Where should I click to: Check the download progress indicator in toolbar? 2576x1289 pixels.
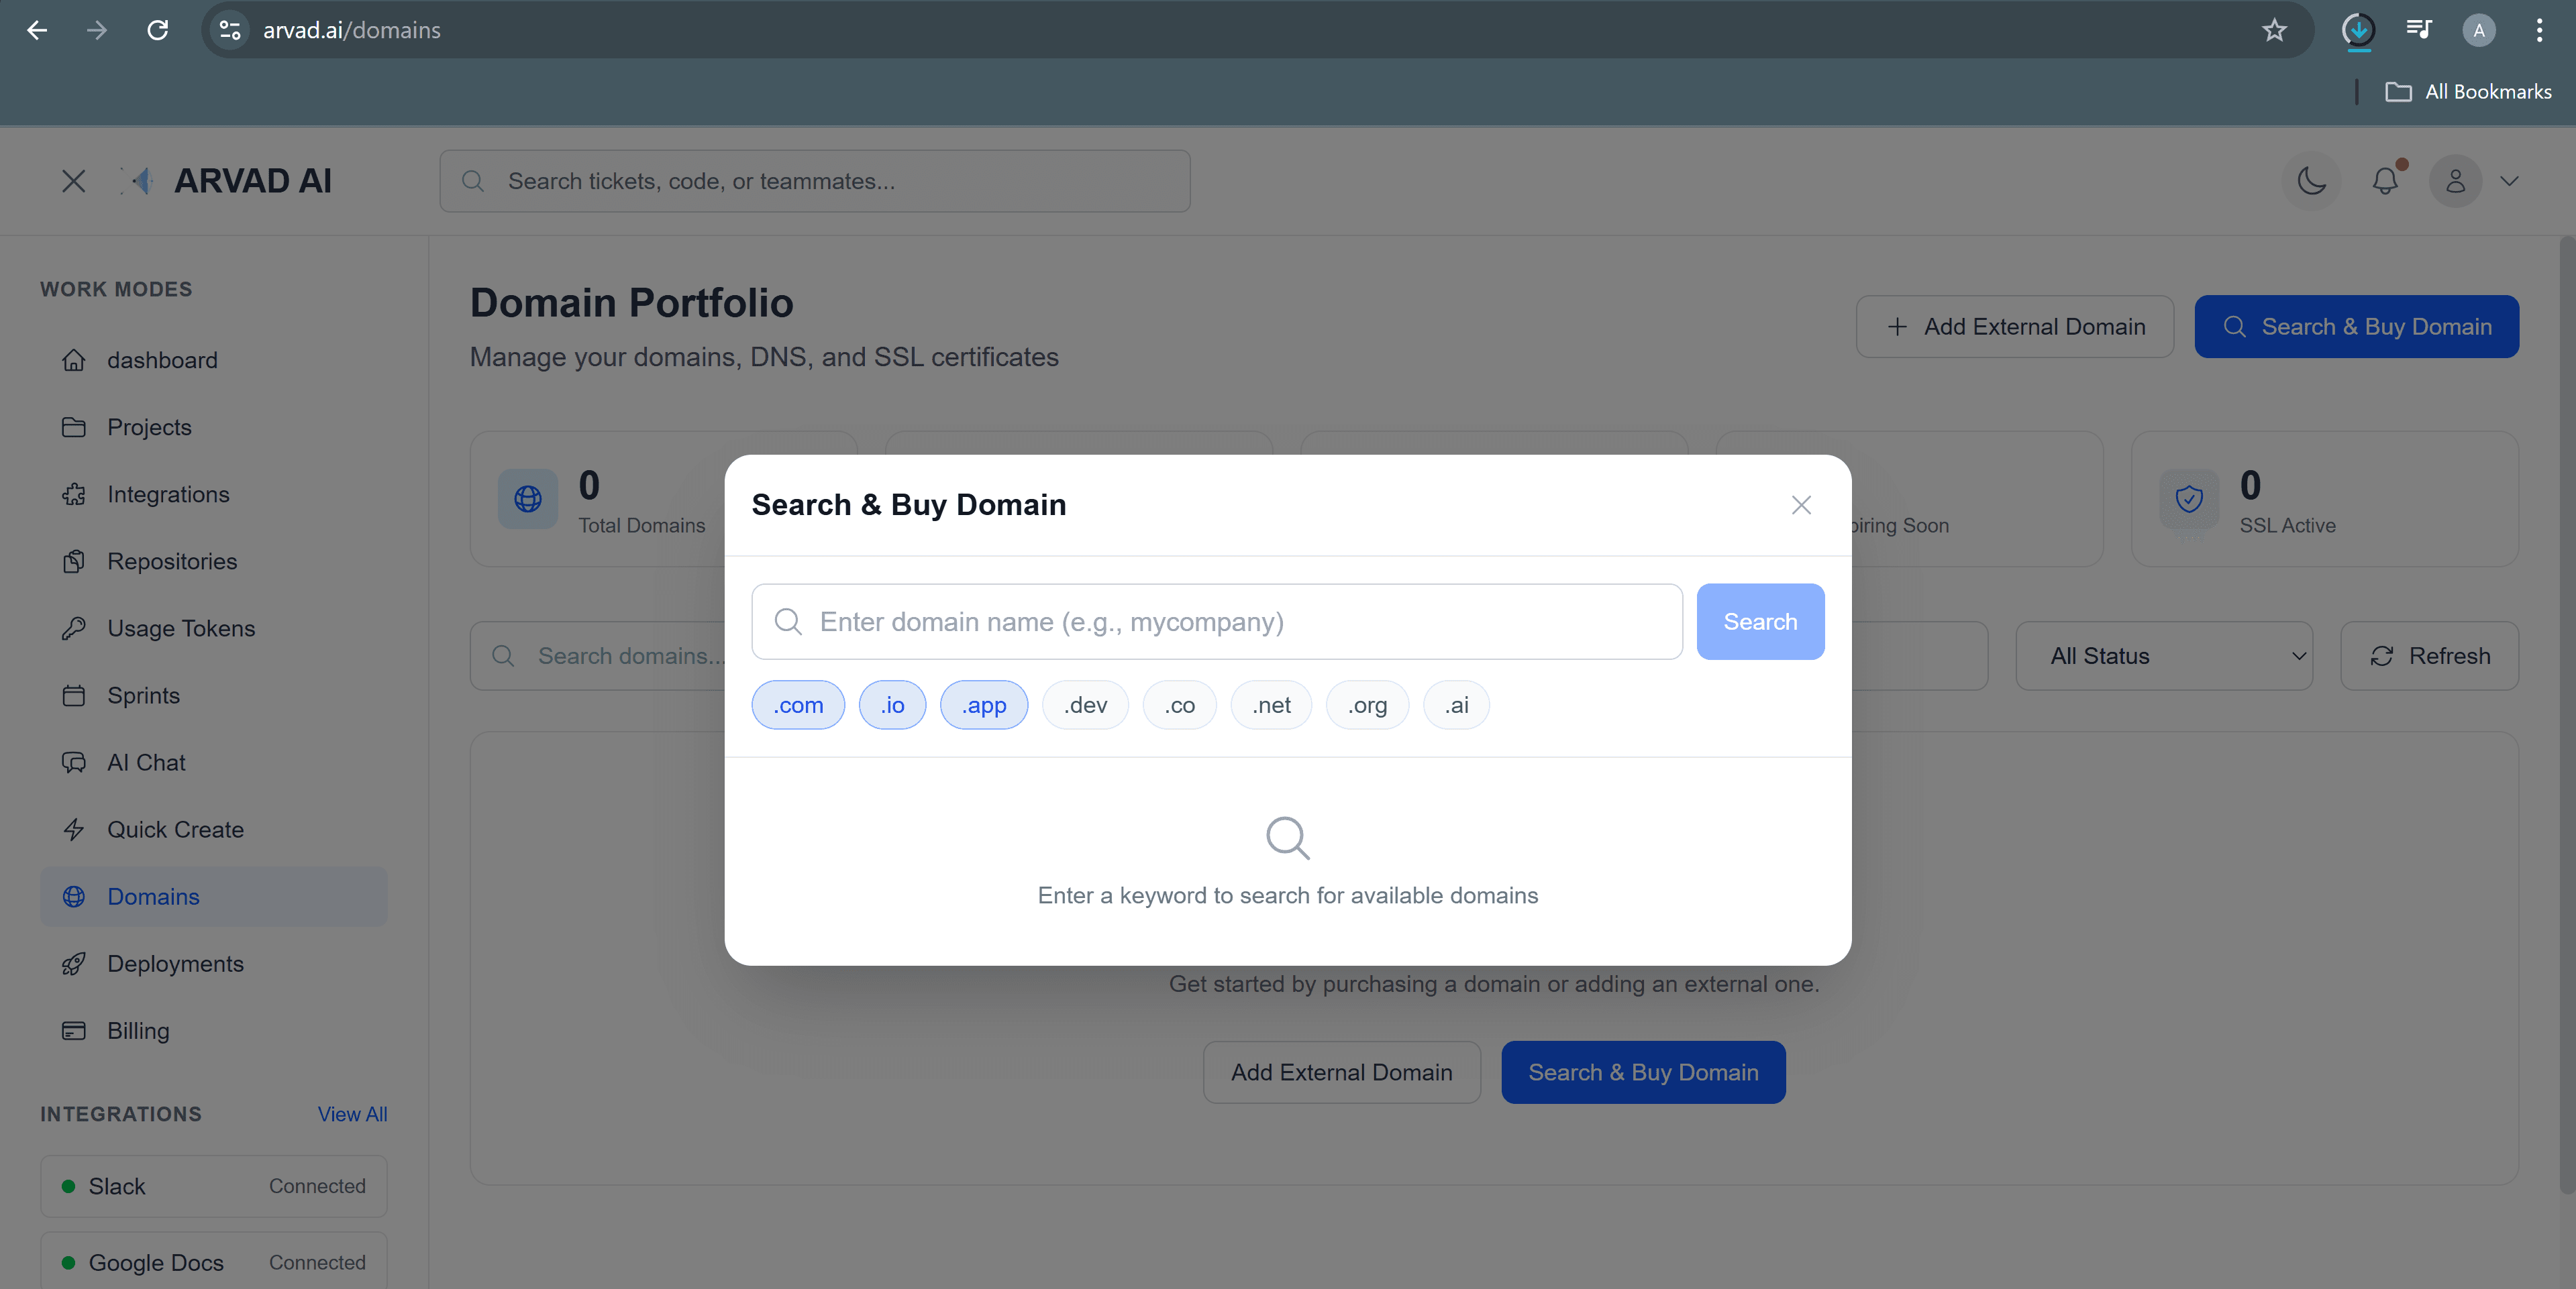pos(2359,30)
